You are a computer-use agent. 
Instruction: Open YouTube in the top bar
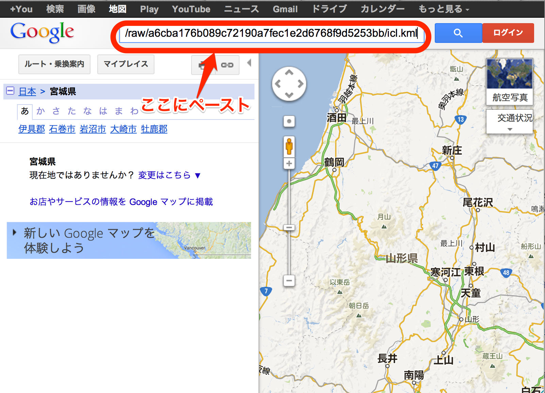point(191,9)
